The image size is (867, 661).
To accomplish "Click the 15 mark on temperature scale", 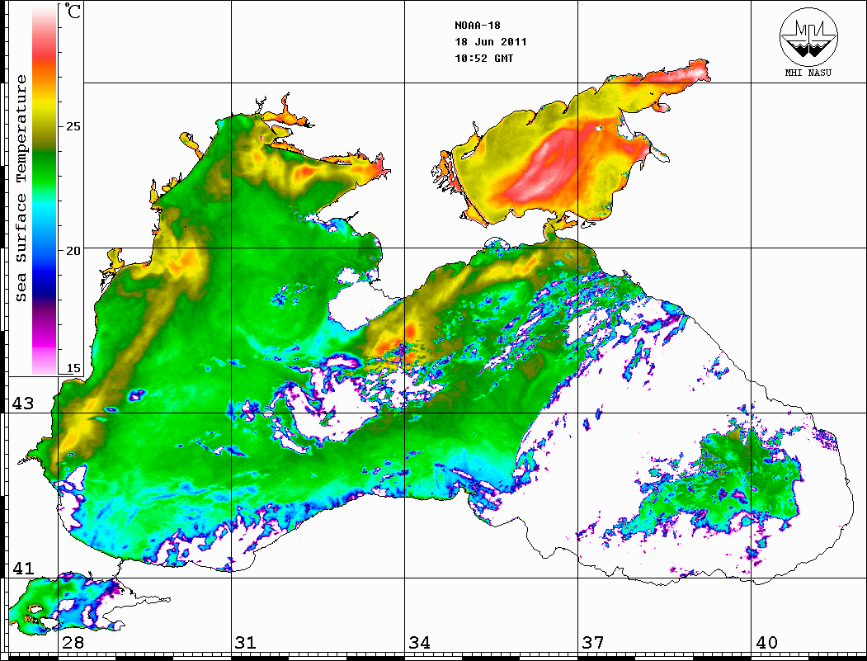I will tap(73, 368).
